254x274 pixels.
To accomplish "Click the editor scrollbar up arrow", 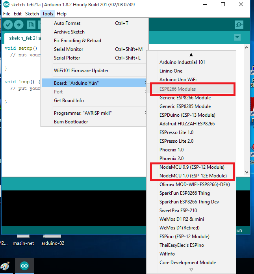I will pos(247,47).
